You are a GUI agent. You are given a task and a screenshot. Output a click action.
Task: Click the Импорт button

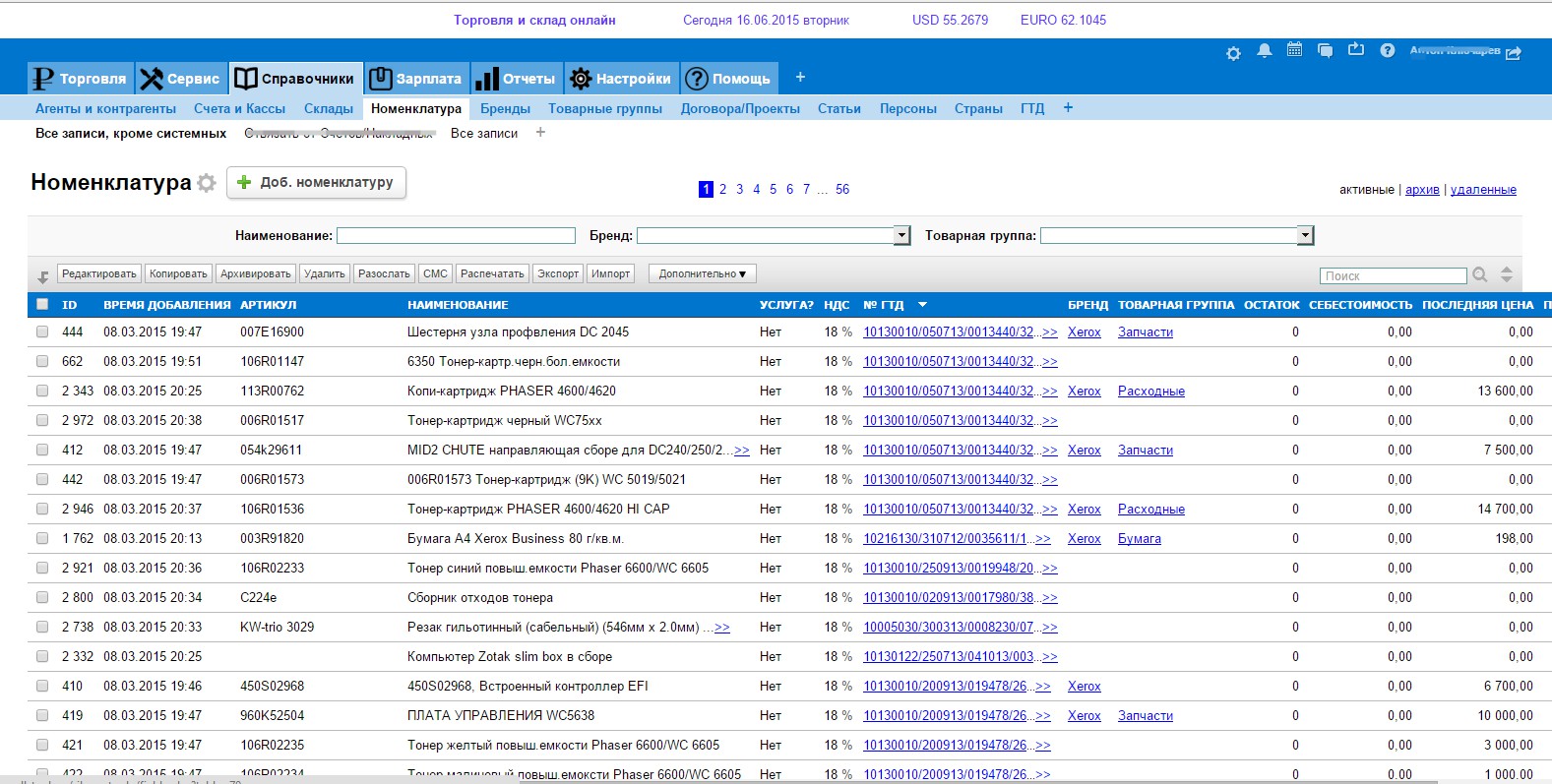(611, 273)
